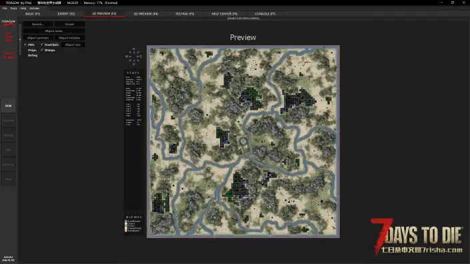Open the Tools menu
This screenshot has width=470, height=264.
click(13, 9)
